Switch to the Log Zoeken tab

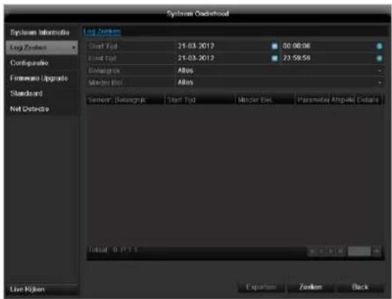(x=102, y=32)
